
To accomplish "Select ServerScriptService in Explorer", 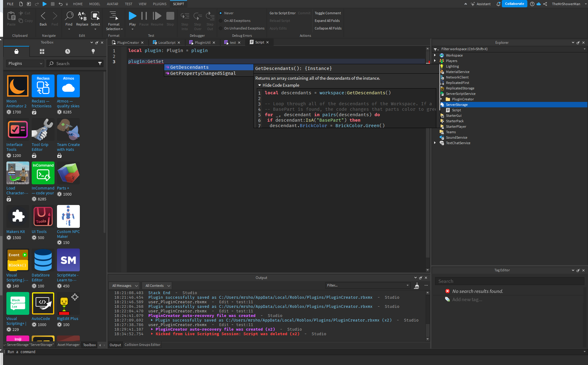I will (460, 94).
